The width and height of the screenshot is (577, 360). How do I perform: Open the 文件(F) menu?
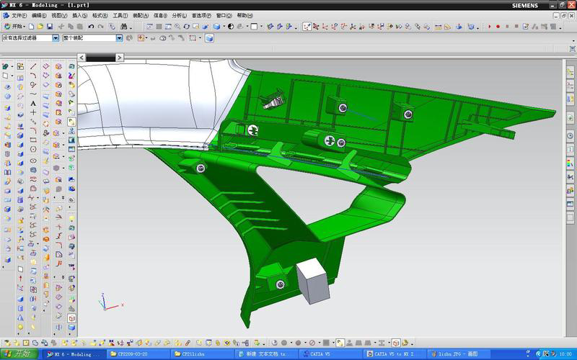[x=19, y=15]
